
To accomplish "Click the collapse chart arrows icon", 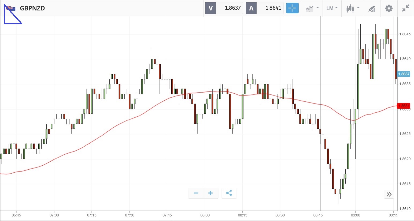I will [x=405, y=8].
